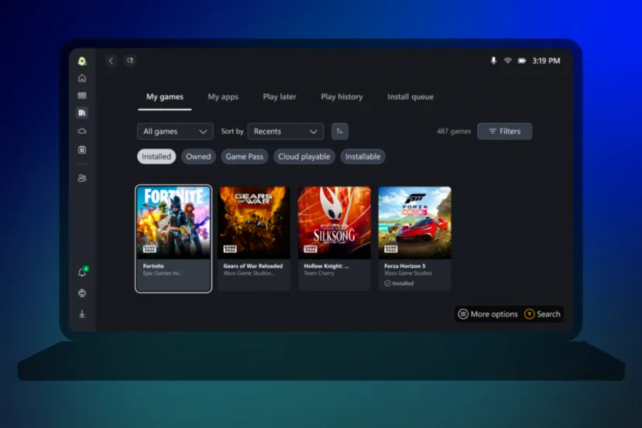Toggle the Installable filter chip
The image size is (642, 428).
pyautogui.click(x=362, y=156)
